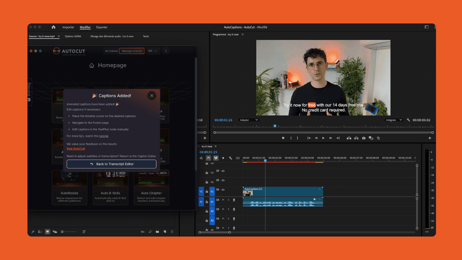Open Program monitor wrench settings
The image size is (462, 260).
(x=408, y=120)
